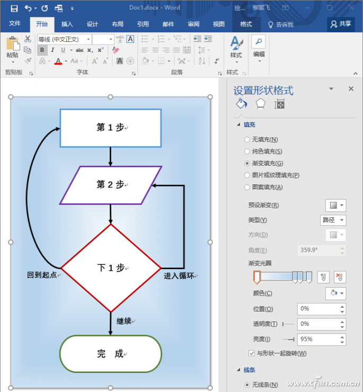Click the 编辑 editing button

coord(259,49)
